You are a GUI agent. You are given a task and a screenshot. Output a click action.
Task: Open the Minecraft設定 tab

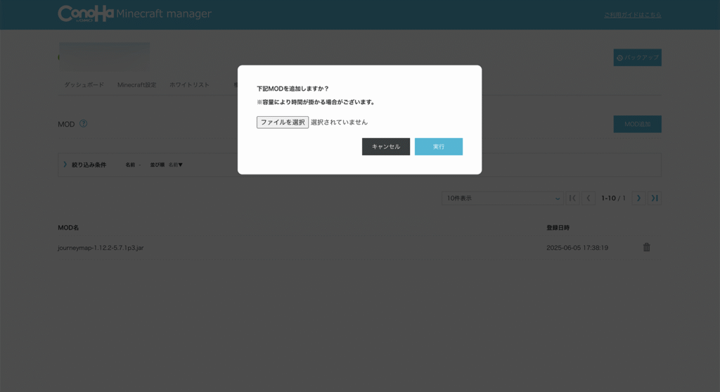137,85
